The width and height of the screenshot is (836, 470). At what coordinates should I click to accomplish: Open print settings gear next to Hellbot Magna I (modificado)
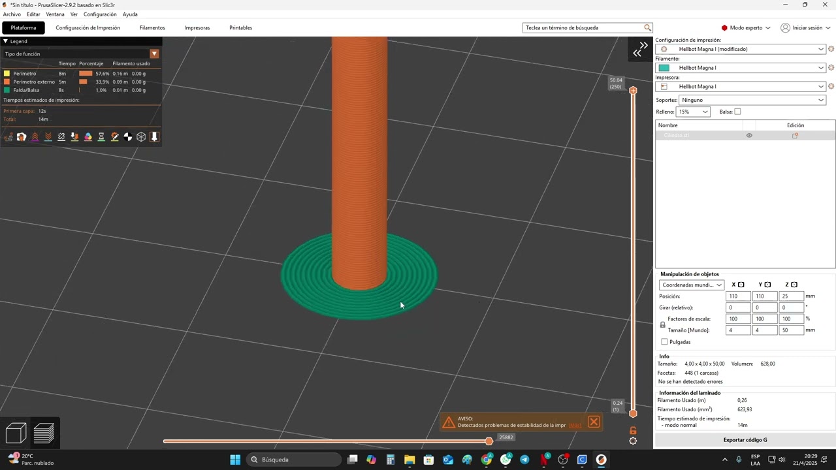tap(831, 49)
